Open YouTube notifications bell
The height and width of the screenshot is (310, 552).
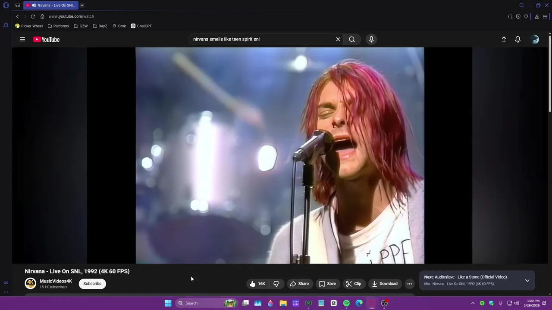(518, 39)
